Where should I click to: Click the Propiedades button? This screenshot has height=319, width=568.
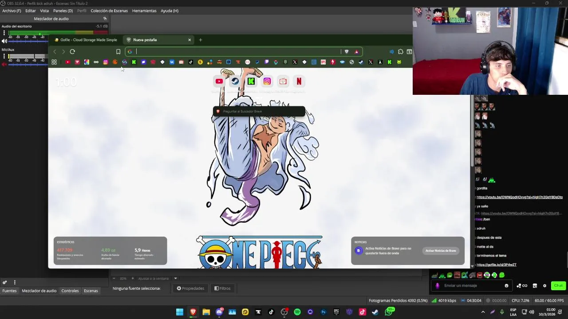tap(191, 288)
